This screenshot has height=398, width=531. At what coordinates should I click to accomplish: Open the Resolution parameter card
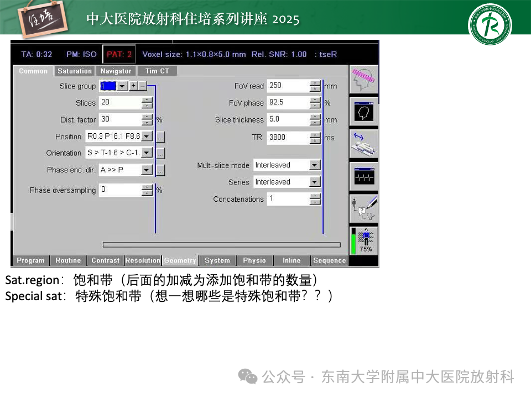[143, 260]
